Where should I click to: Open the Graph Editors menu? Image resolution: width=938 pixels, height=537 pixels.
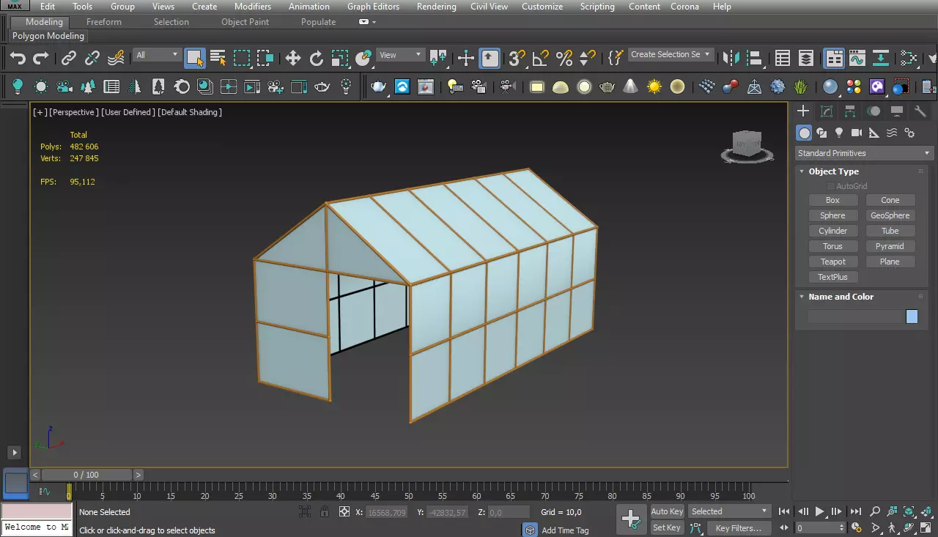(x=373, y=7)
